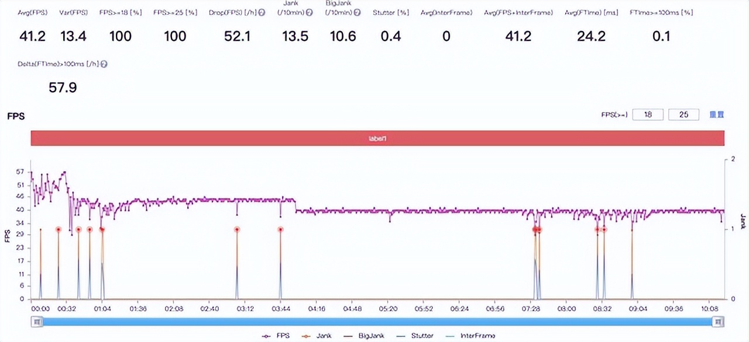Click the FPS legend marker icon
The image size is (749, 342).
click(266, 336)
